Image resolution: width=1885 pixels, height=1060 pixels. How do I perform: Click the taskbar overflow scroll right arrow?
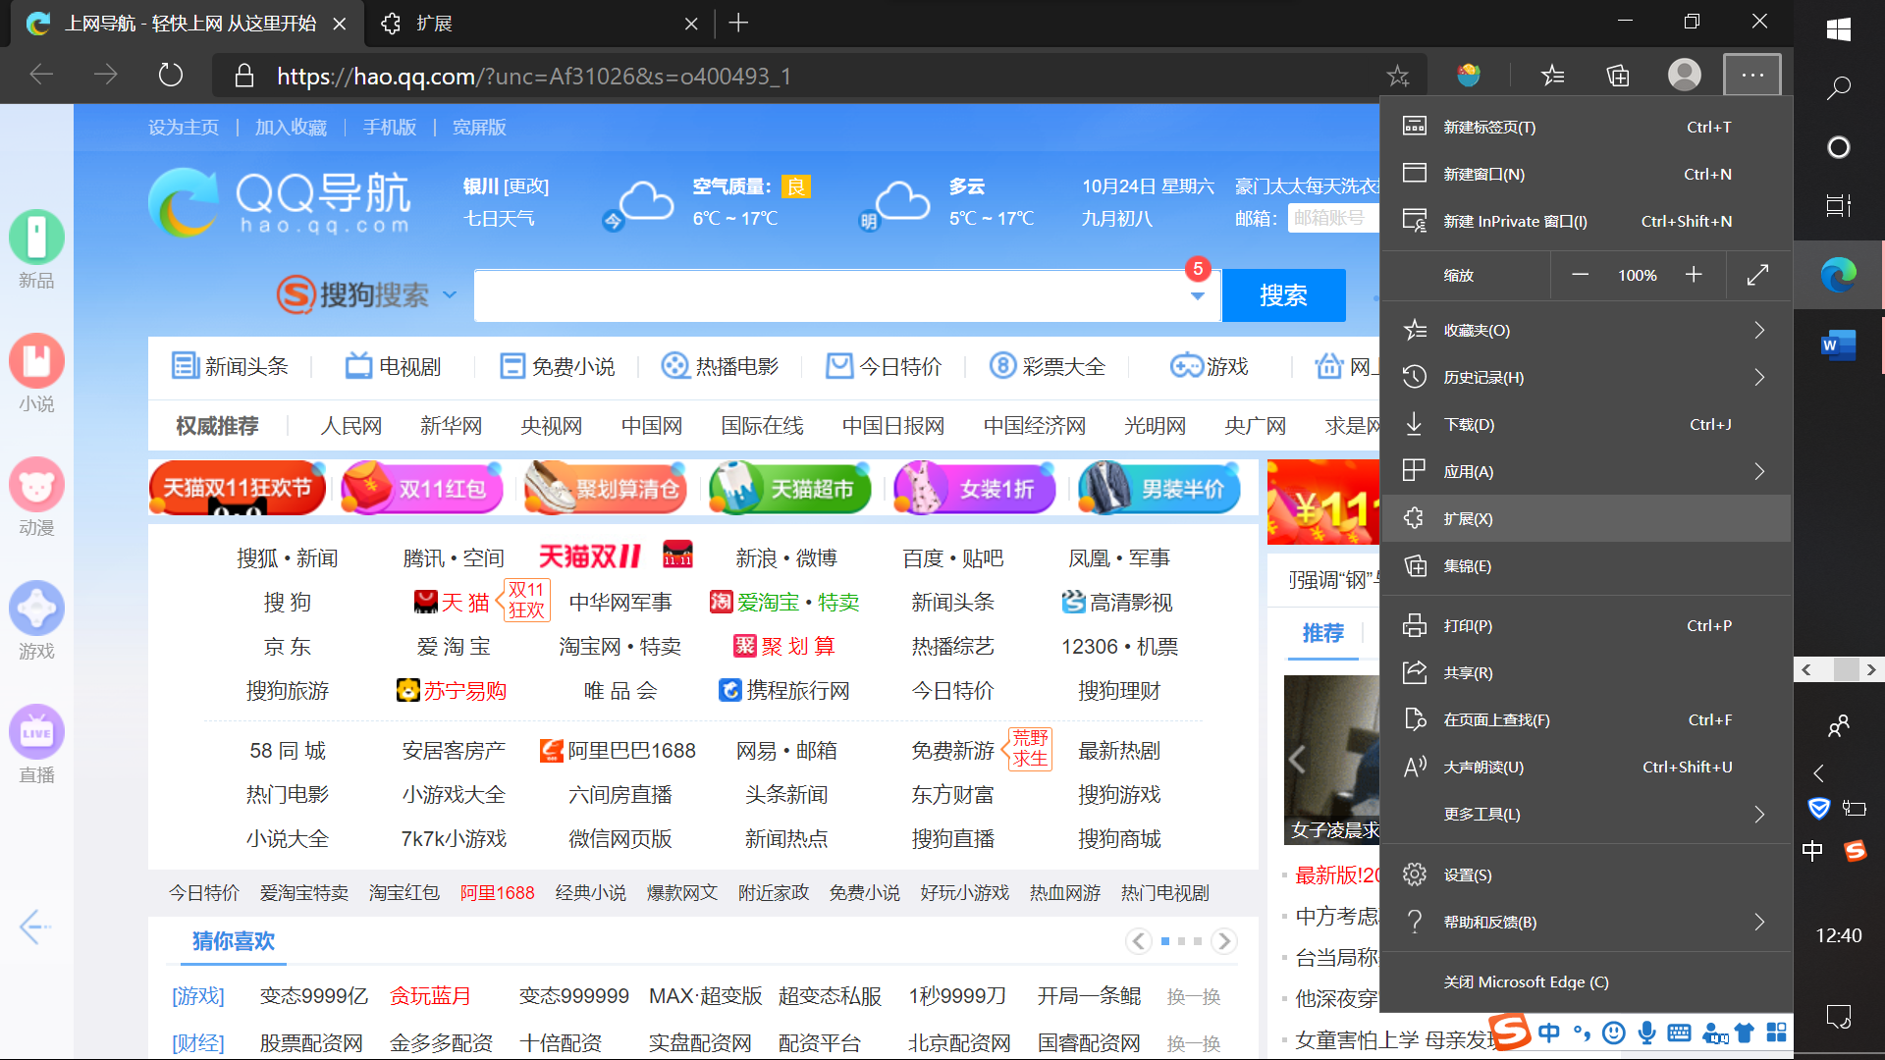tap(1871, 669)
